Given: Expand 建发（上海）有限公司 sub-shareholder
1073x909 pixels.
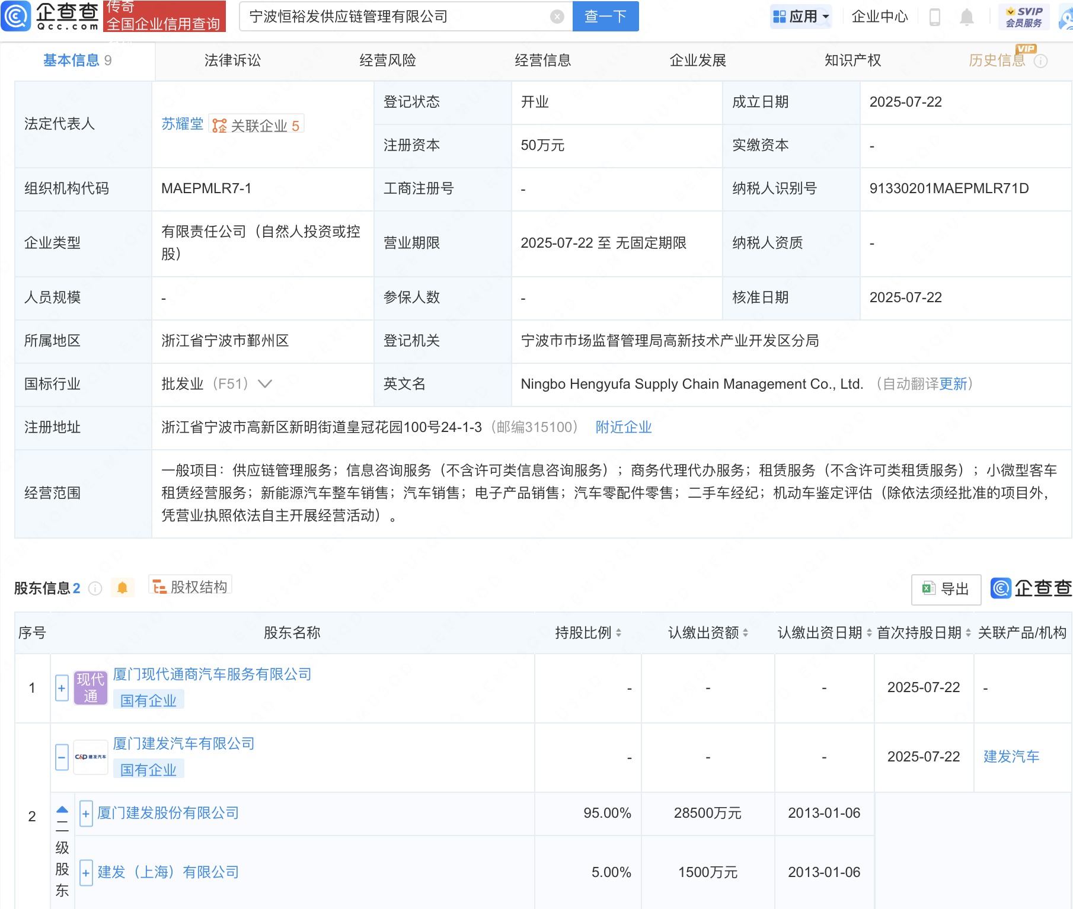Looking at the screenshot, I should click(86, 873).
